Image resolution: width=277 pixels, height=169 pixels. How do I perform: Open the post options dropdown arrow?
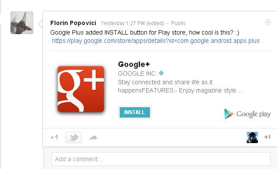[268, 22]
